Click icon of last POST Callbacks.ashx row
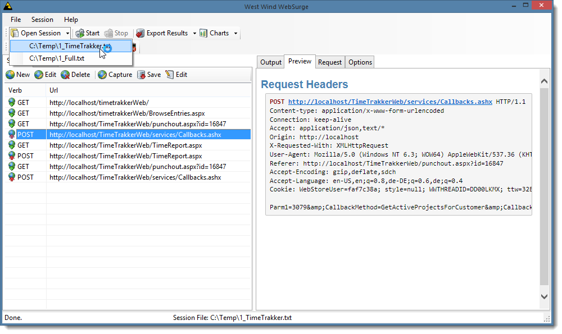562x334 pixels. (x=12, y=177)
